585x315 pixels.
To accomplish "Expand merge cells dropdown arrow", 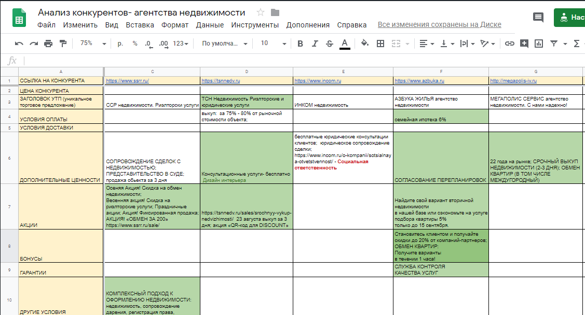I will point(407,44).
